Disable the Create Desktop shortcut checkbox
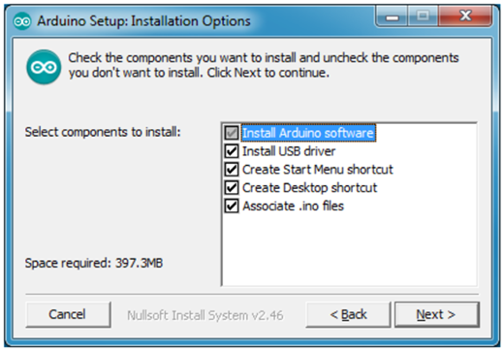The image size is (504, 352). (232, 187)
